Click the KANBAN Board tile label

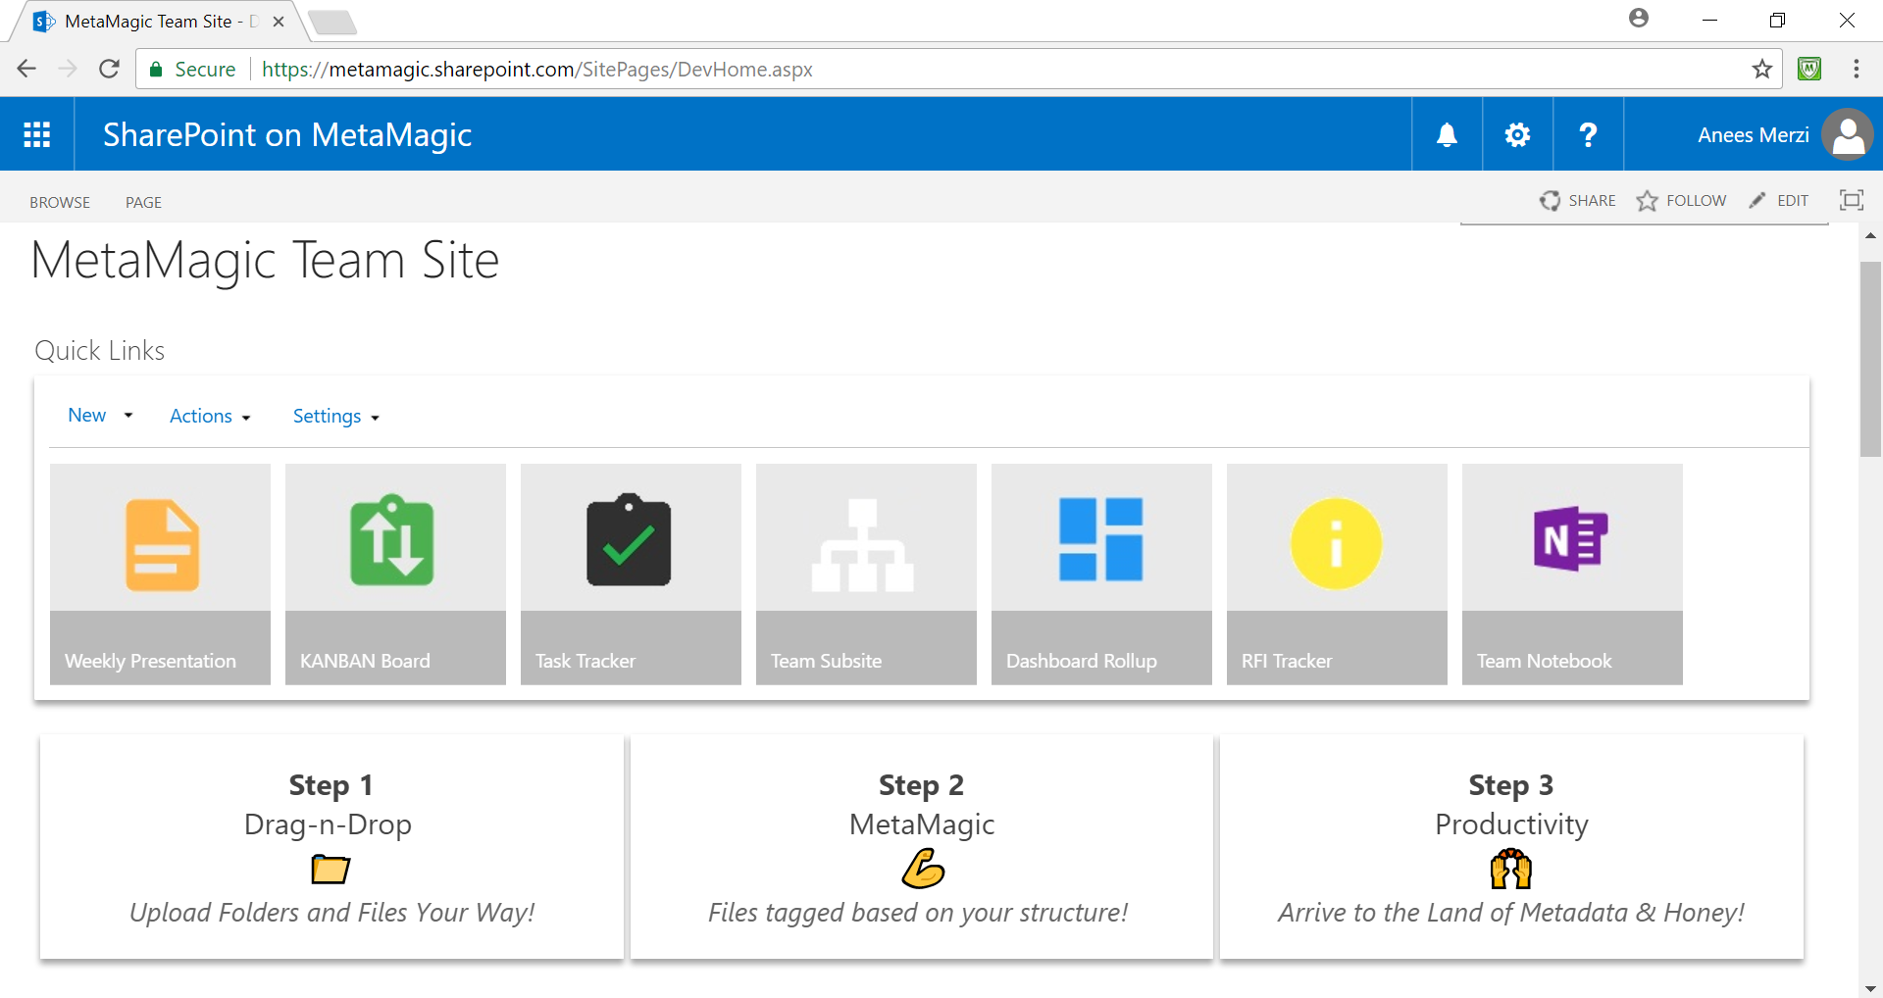[365, 661]
